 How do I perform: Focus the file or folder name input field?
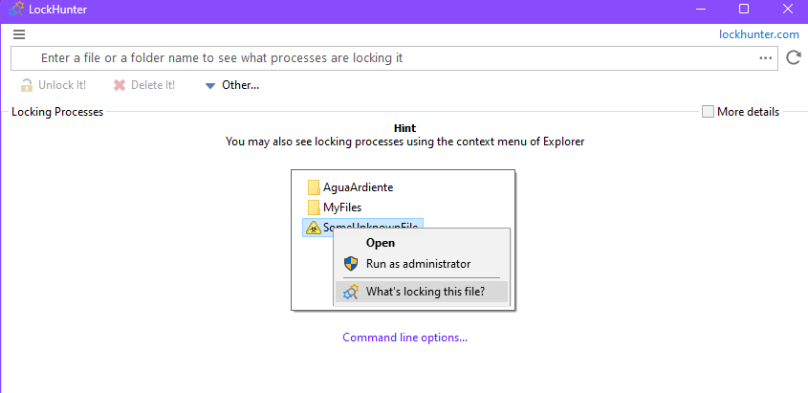tap(394, 58)
